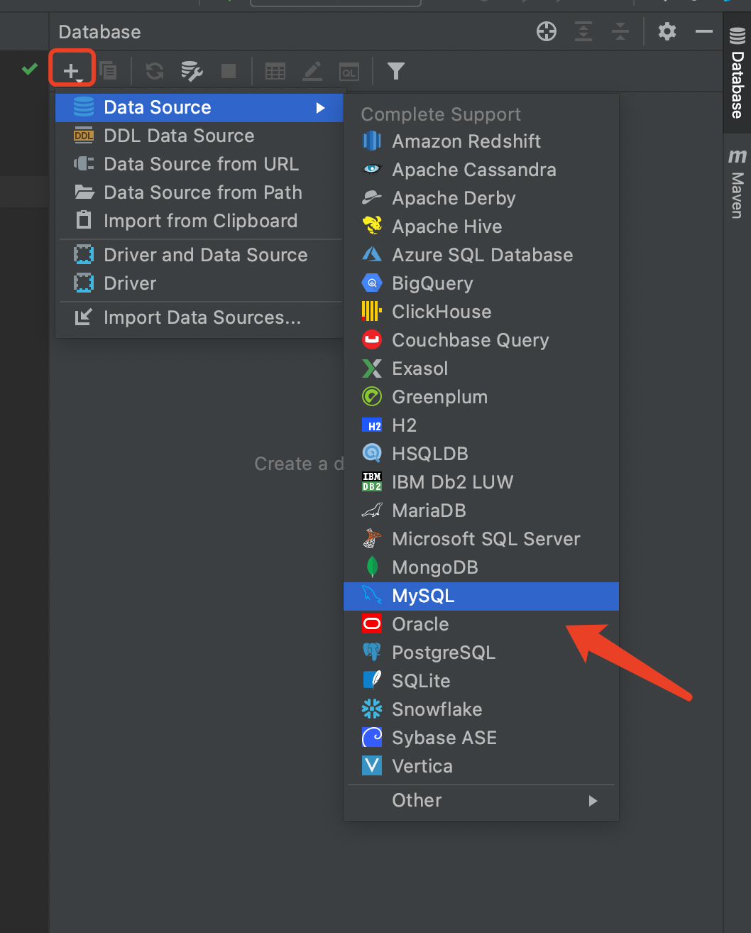The height and width of the screenshot is (933, 751).
Task: Click Expand All icon in Database header
Action: pyautogui.click(x=583, y=31)
